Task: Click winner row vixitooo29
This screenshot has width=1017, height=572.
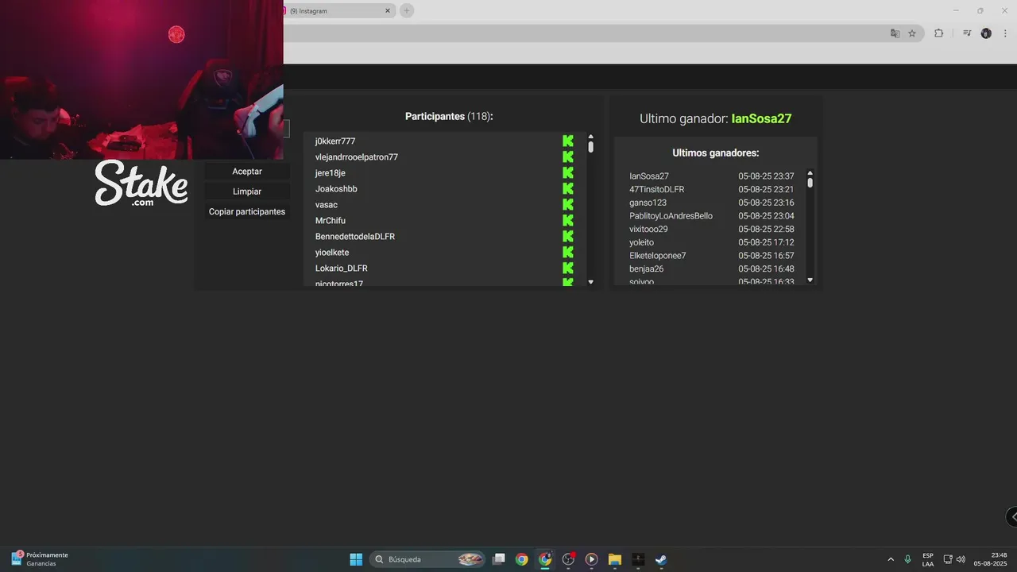Action: [711, 229]
